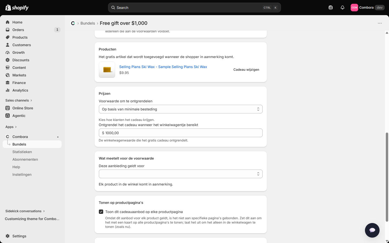Open the Selling Plans Ski Wax product link
This screenshot has width=389, height=243.
(x=163, y=67)
